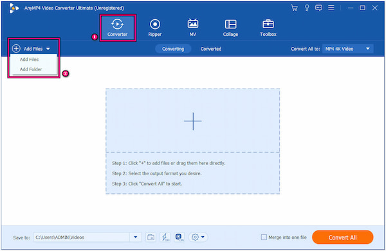Show the Converting list
The height and width of the screenshot is (251, 386).
click(173, 49)
